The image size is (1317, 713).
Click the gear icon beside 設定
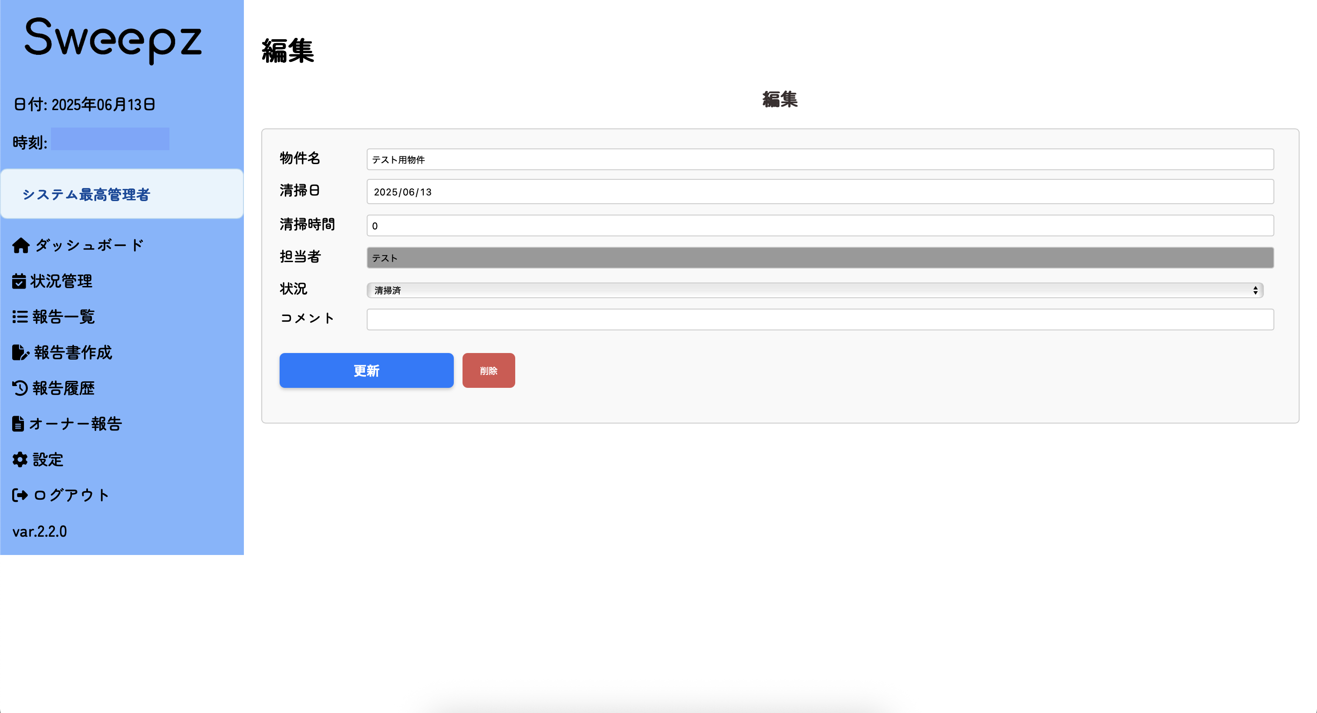pyautogui.click(x=20, y=460)
